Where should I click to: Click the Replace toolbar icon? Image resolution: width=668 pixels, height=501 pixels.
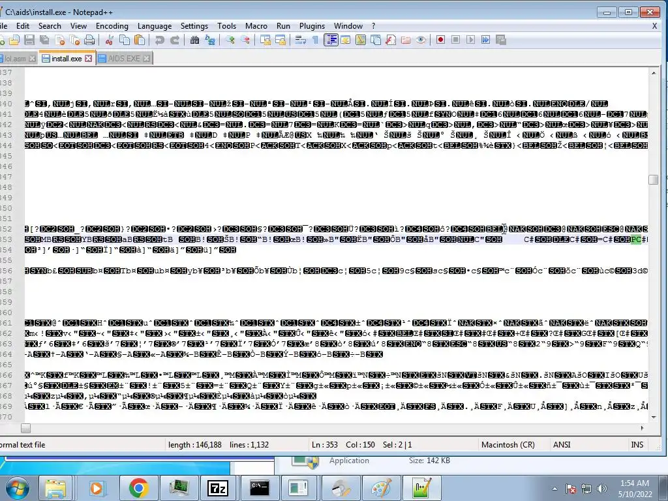point(209,40)
